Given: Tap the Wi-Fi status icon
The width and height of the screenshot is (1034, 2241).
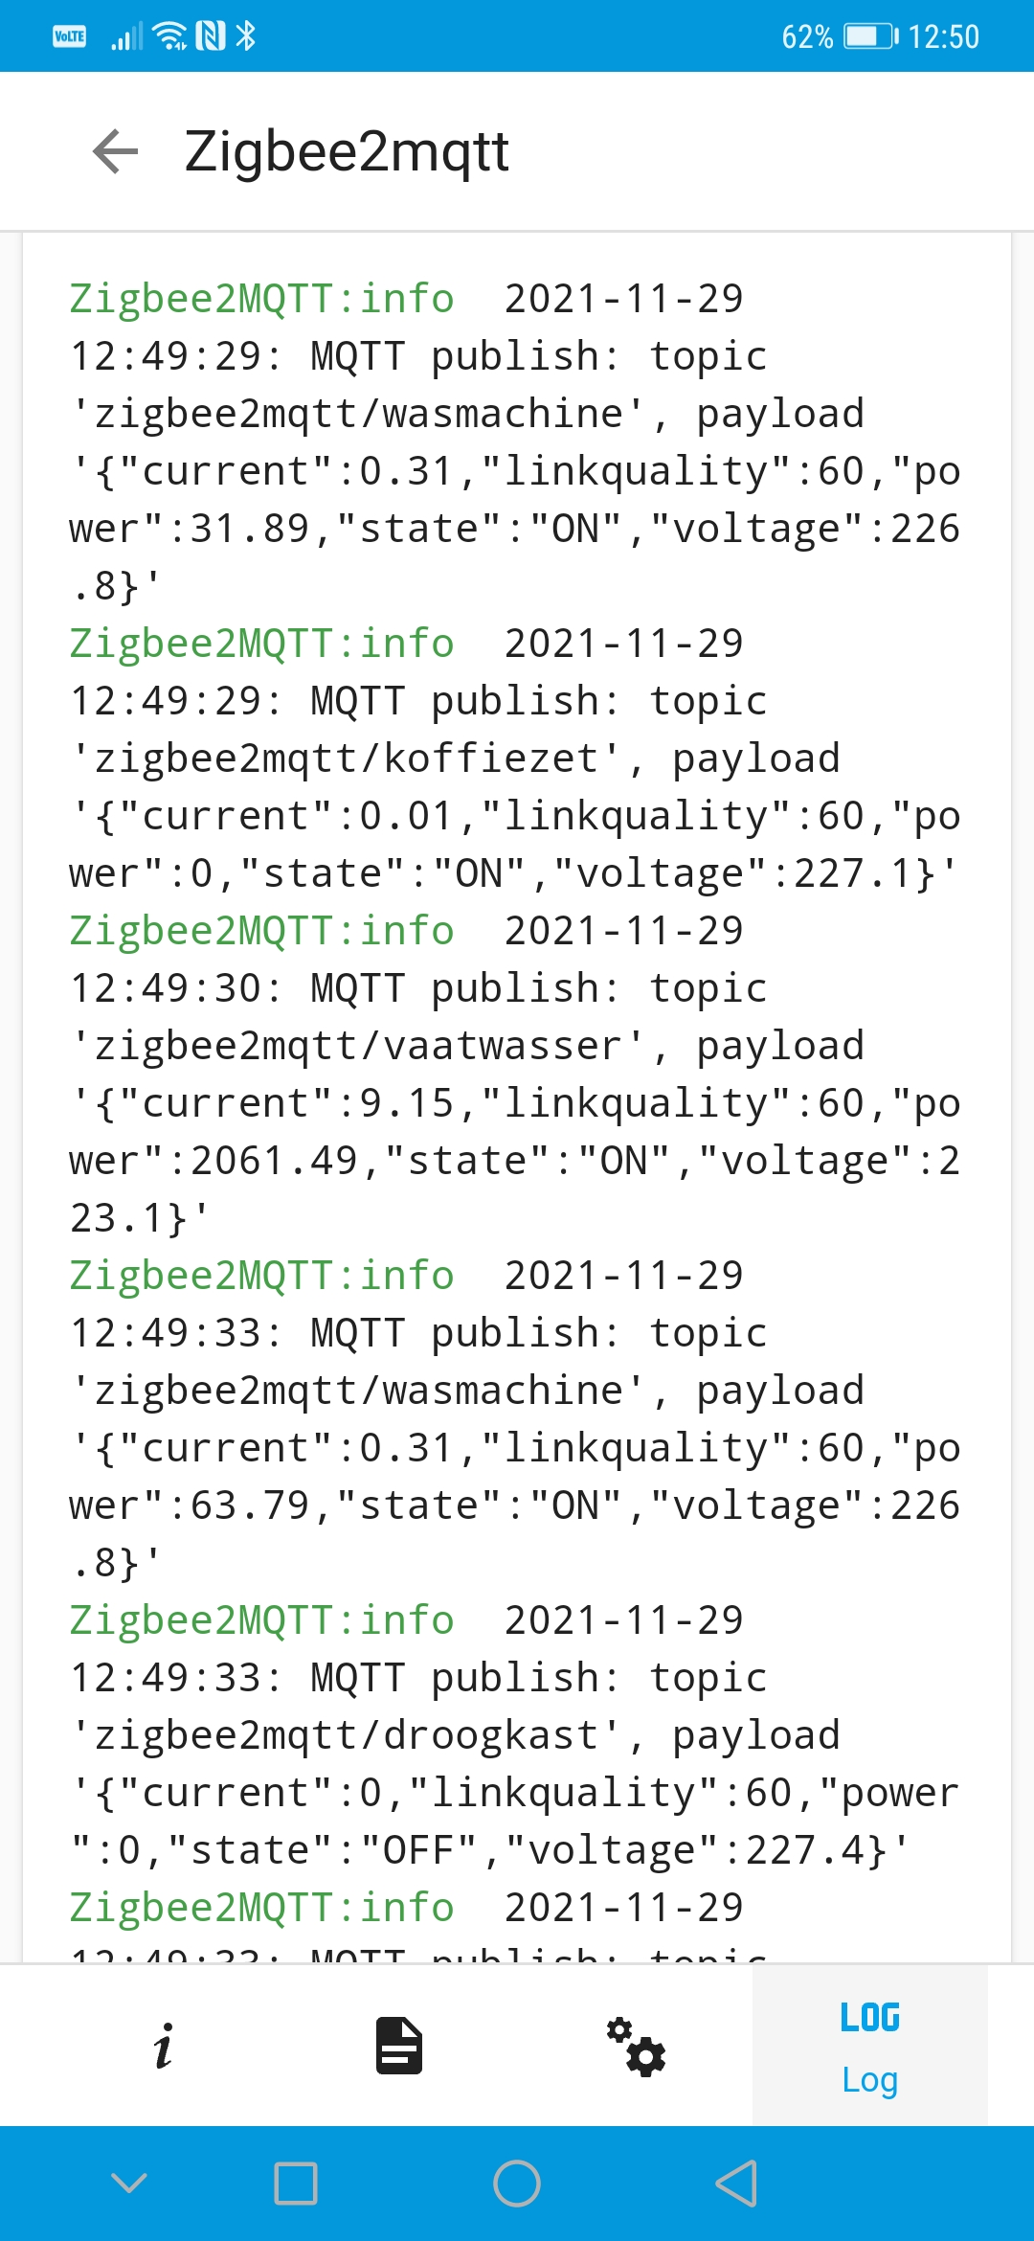Looking at the screenshot, I should pos(171,36).
